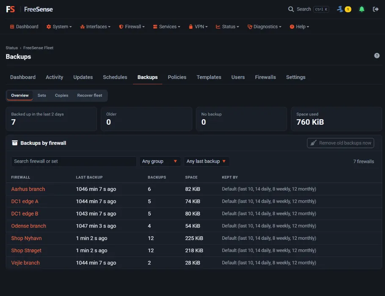Switch to the Activity tab
This screenshot has height=296, width=385.
pyautogui.click(x=54, y=77)
